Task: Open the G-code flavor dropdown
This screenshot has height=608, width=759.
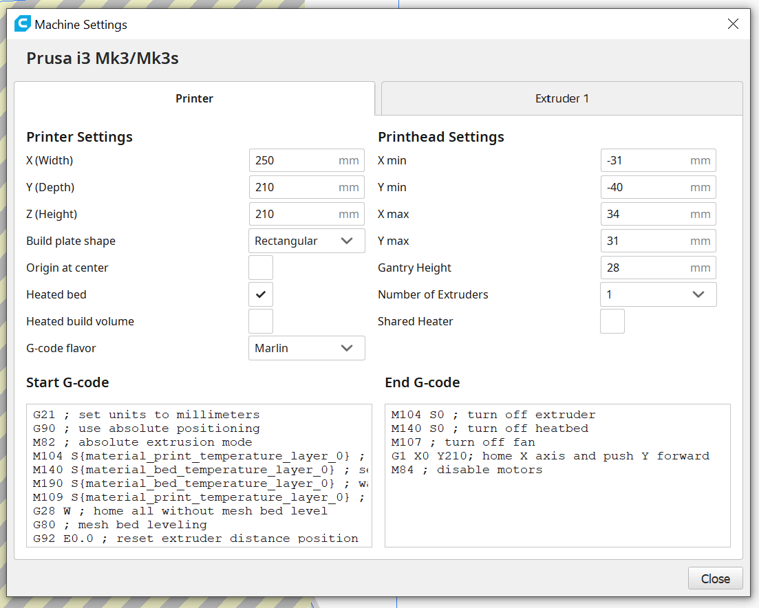Action: click(306, 348)
